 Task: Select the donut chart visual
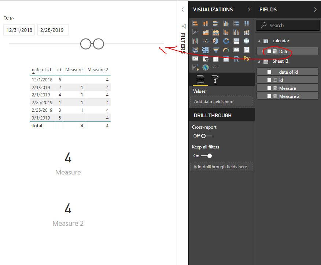pos(226,41)
